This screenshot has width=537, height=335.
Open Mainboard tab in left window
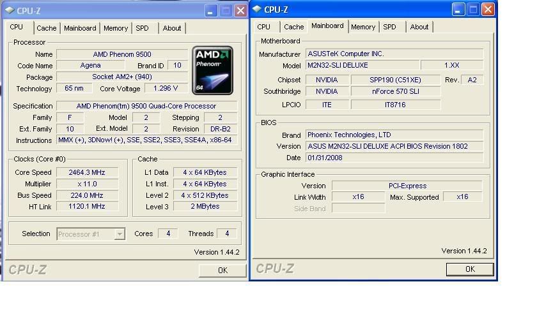[80, 28]
